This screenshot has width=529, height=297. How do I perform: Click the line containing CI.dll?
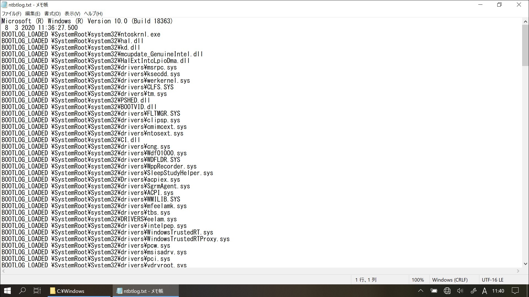pyautogui.click(x=71, y=140)
